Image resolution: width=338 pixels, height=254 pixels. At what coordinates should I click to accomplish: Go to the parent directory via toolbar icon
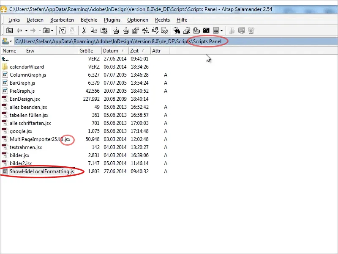tap(9, 30)
